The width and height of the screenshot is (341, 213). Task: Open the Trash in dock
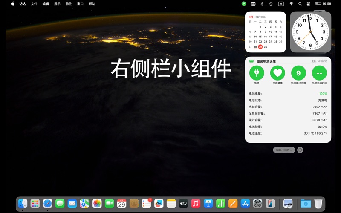318,204
